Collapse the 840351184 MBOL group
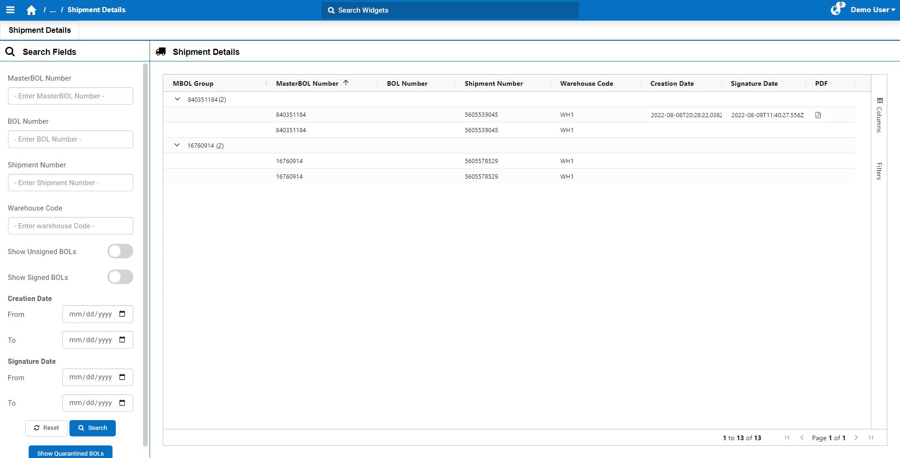Image resolution: width=900 pixels, height=458 pixels. coord(177,99)
